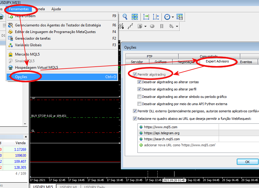Select Nova Ordem menu entry

click(x=62, y=16)
